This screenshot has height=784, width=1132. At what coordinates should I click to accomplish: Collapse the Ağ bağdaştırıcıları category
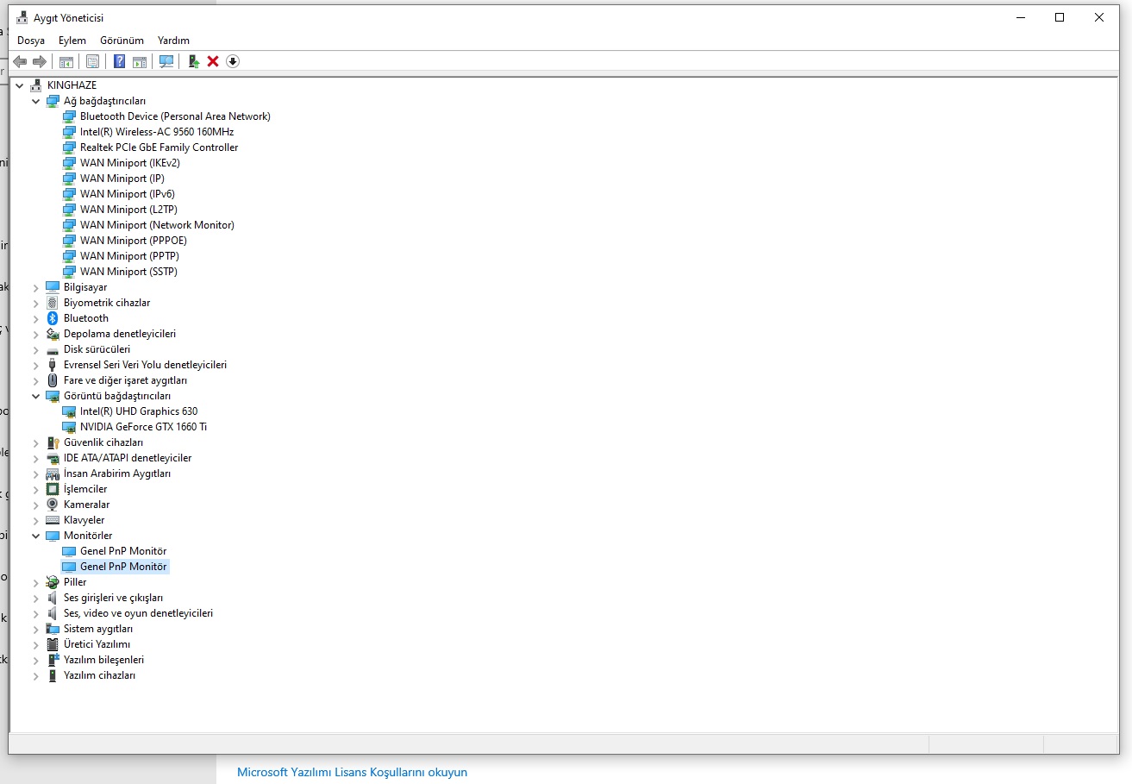tap(35, 101)
